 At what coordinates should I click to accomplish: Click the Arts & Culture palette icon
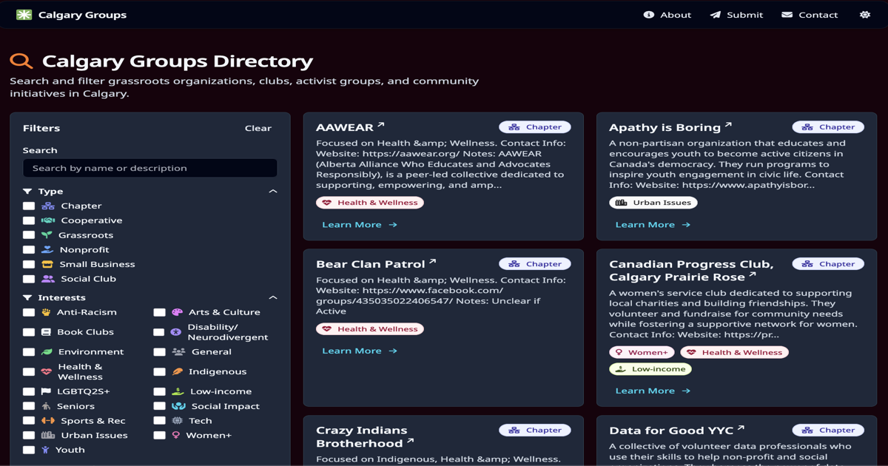coord(177,312)
